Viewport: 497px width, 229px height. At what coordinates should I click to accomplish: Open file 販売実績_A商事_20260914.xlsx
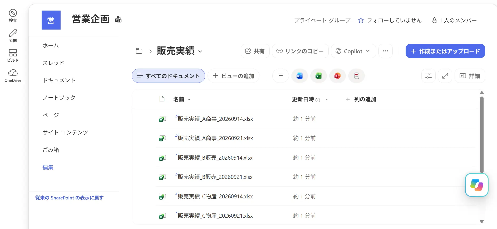pos(215,119)
